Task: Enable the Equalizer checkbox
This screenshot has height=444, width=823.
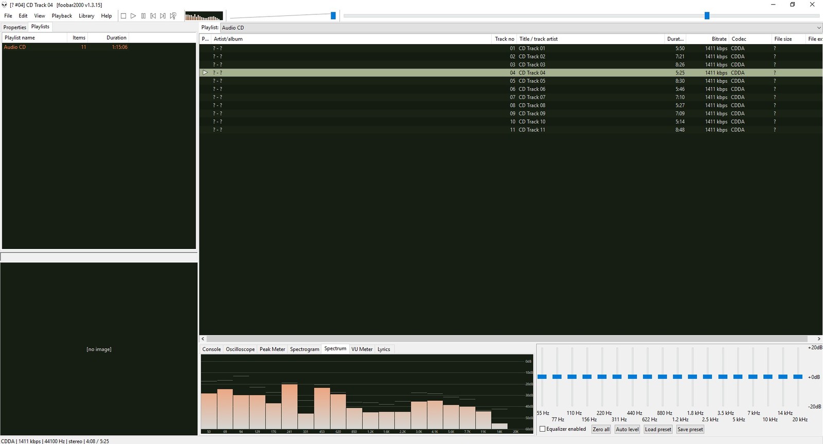Action: point(543,429)
